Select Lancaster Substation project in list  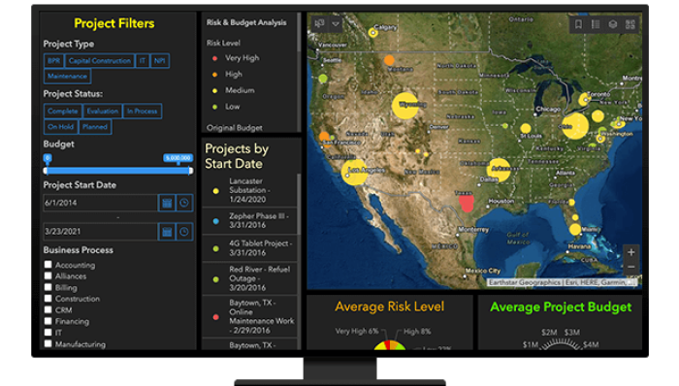[x=250, y=190]
